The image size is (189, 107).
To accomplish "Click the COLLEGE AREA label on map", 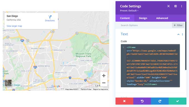I will pos(76,84).
